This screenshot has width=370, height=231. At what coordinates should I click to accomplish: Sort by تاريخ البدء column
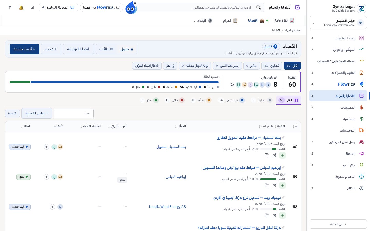click(x=266, y=126)
